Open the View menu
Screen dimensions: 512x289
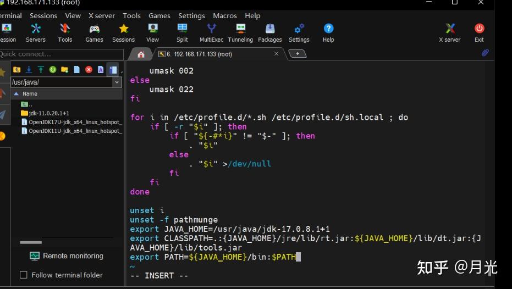point(73,15)
